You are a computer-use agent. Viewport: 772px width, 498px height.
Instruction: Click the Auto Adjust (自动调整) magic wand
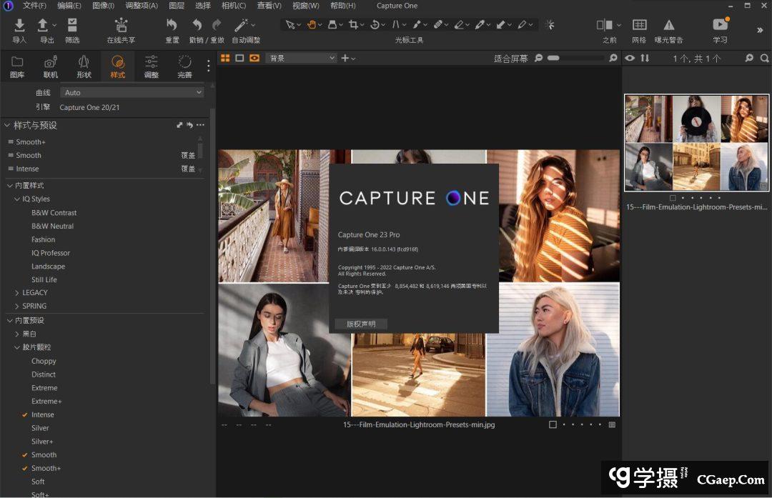click(x=242, y=26)
